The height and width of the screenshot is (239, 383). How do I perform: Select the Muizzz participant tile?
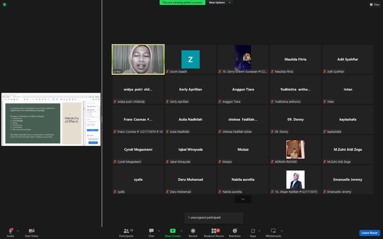pyautogui.click(x=243, y=149)
